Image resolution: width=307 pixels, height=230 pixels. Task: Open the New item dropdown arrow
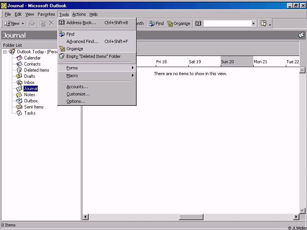tap(23, 24)
